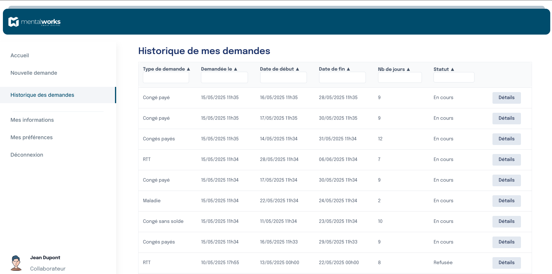Focus the Type de demande filter field
Viewport: 552px width, 274px height.
click(166, 78)
